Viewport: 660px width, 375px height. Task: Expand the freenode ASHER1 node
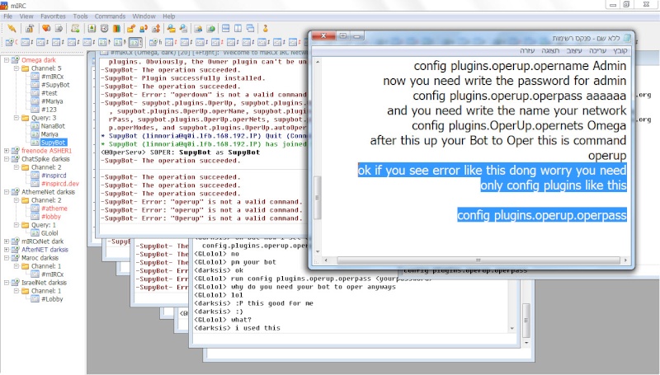(7, 151)
